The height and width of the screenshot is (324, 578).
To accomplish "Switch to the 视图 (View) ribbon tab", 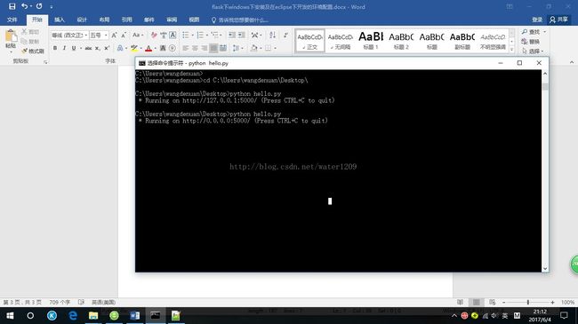I will click(x=194, y=20).
